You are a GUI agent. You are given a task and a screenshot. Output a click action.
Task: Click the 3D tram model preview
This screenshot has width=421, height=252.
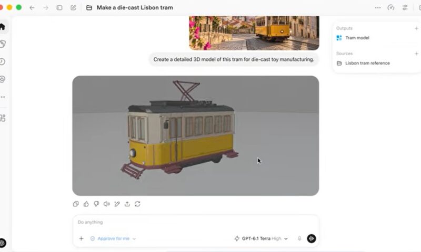[195, 135]
